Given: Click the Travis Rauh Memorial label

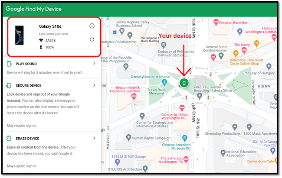Looking at the screenshot, I should 156,92.
